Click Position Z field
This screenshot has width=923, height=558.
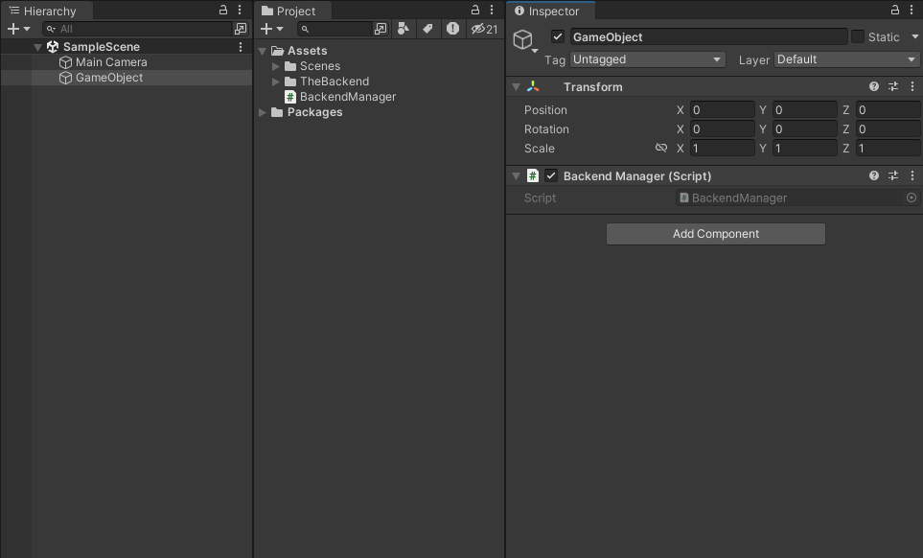coord(888,110)
